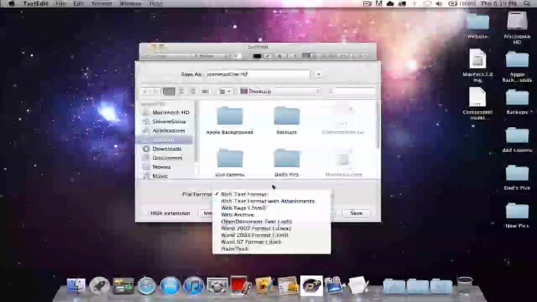
Task: Choose Rich Text Format with Attachments
Action: (271, 201)
